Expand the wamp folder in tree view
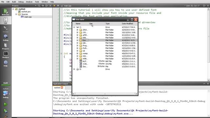 tap(77, 53)
